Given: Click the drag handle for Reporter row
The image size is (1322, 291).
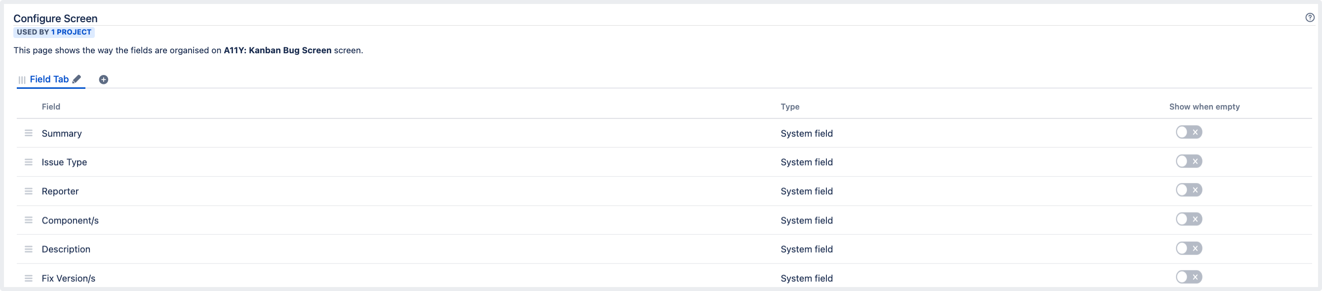Looking at the screenshot, I should coord(29,191).
